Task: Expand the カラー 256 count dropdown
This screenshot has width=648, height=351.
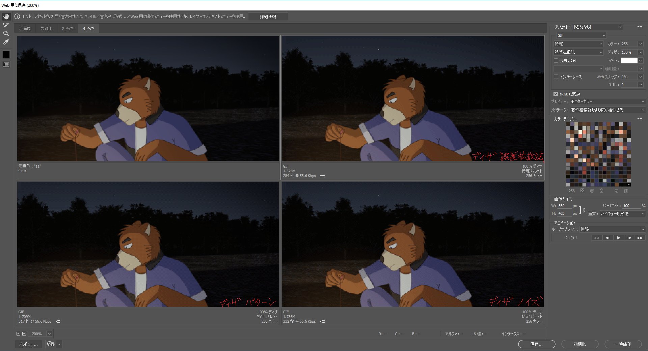Action: [641, 44]
